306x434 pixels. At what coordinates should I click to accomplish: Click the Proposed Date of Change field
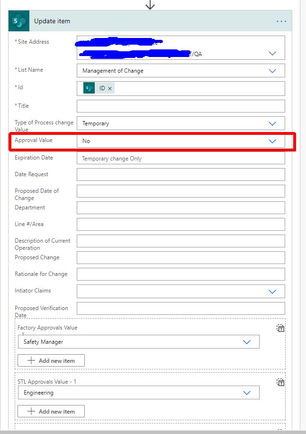[181, 191]
